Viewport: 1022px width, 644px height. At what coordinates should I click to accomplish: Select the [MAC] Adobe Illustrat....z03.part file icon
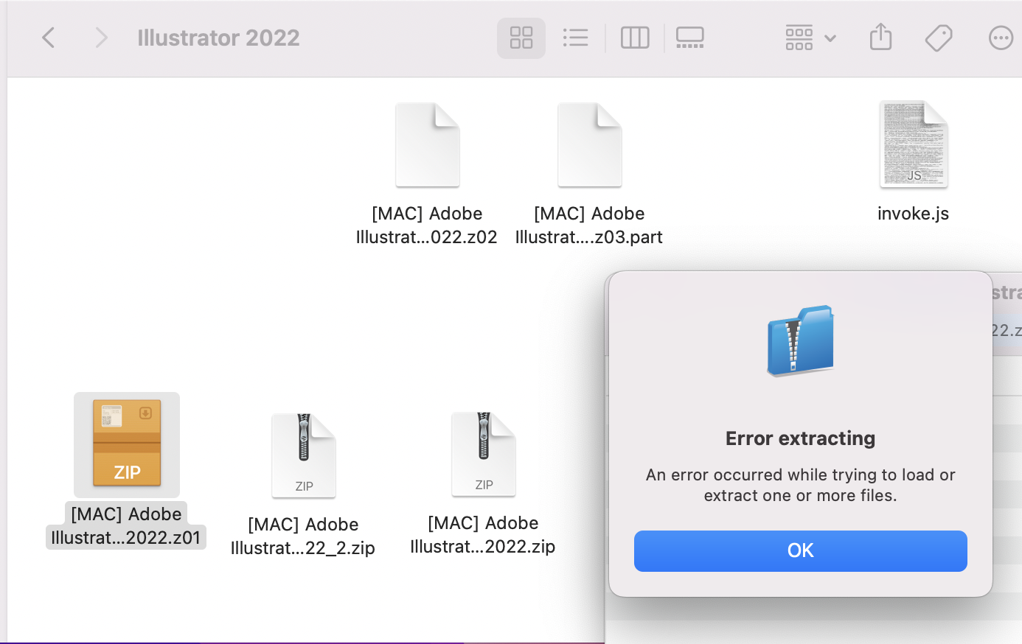[590, 145]
